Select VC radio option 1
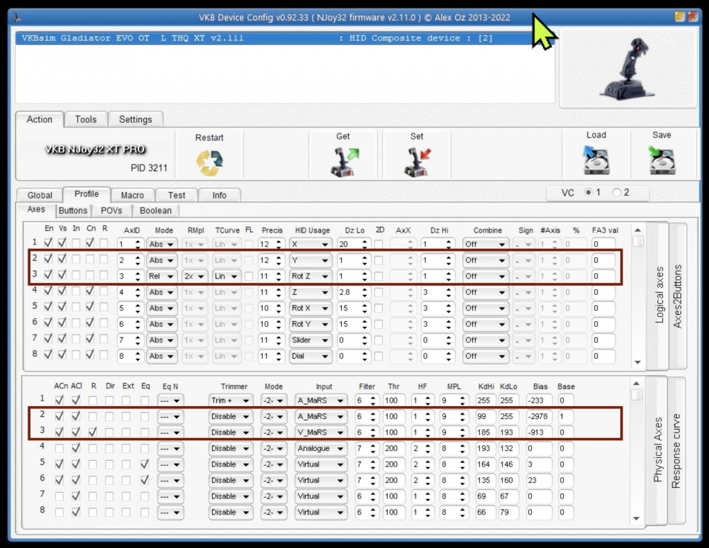This screenshot has width=709, height=548. [x=588, y=192]
